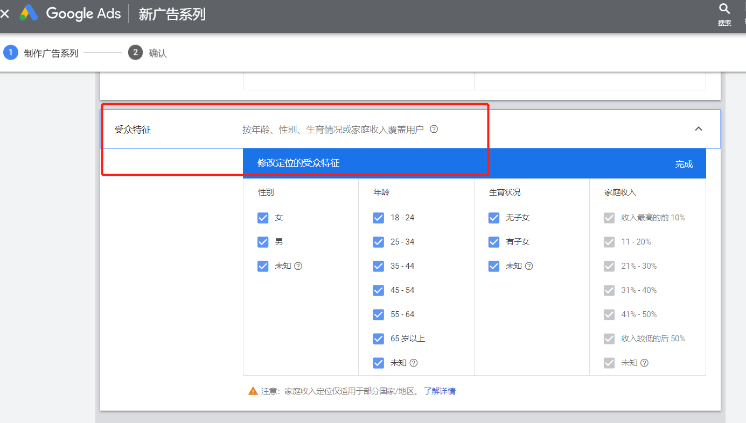Screen dimensions: 746x423
Task: Click the 家庭收入 column heading
Action: (620, 192)
